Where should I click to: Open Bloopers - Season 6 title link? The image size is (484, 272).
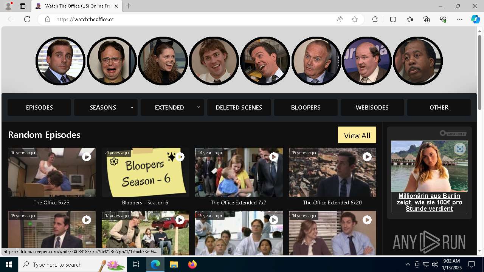tap(145, 202)
